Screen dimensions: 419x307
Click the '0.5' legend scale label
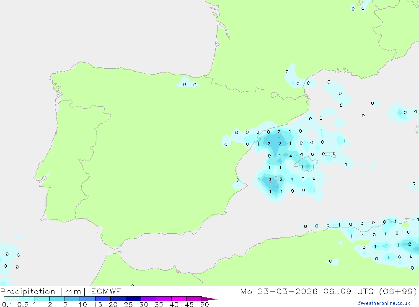pyautogui.click(x=23, y=304)
